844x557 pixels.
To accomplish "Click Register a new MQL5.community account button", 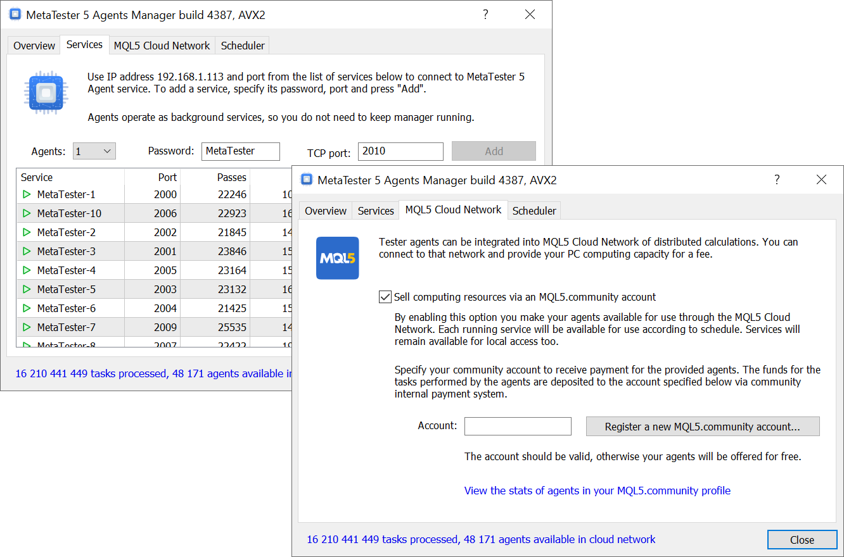I will click(x=702, y=427).
